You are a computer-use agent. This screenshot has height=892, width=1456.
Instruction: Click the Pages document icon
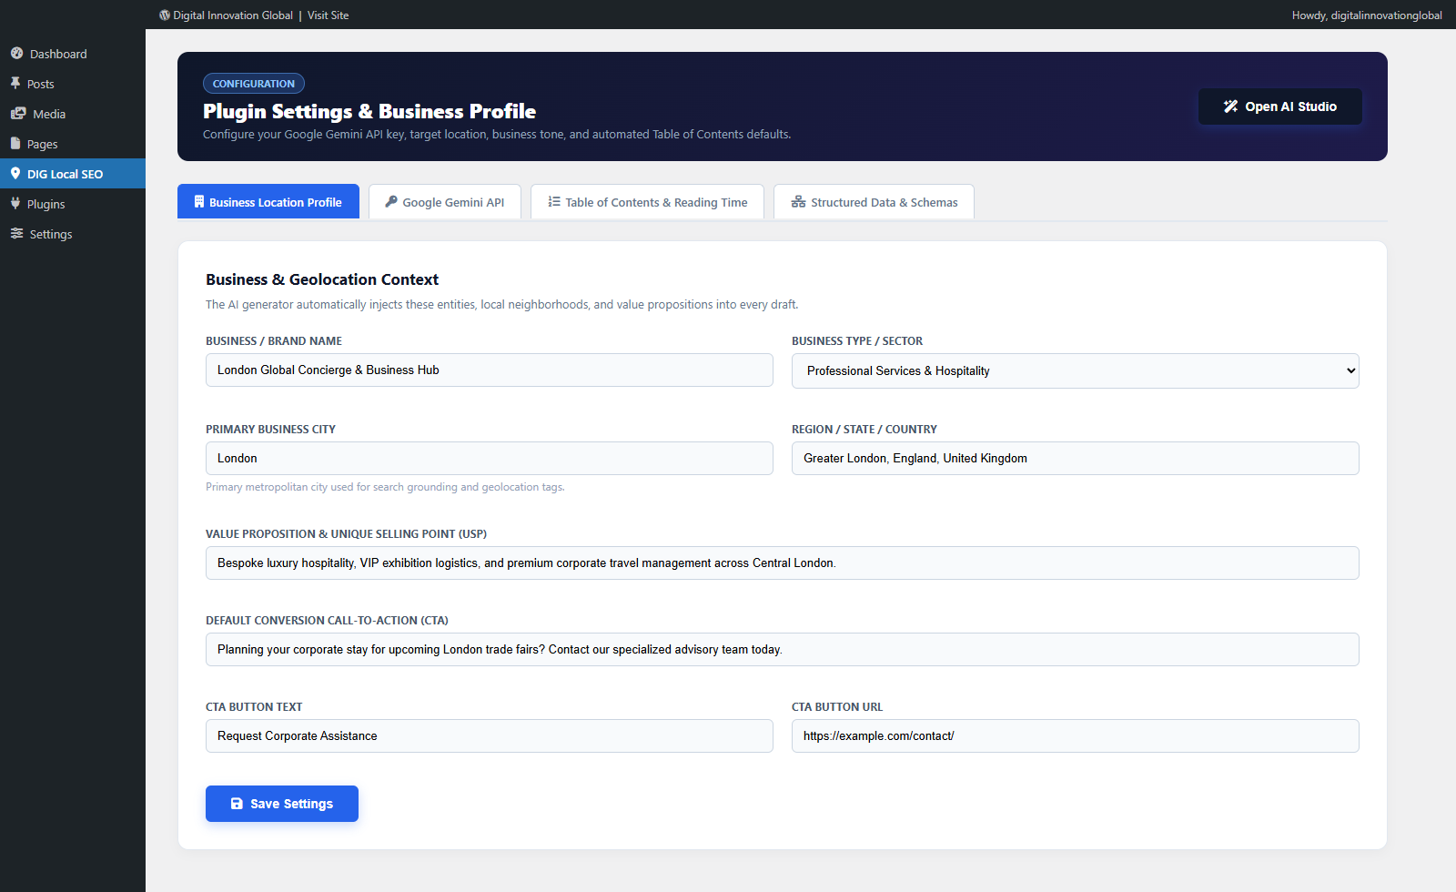[x=15, y=144]
